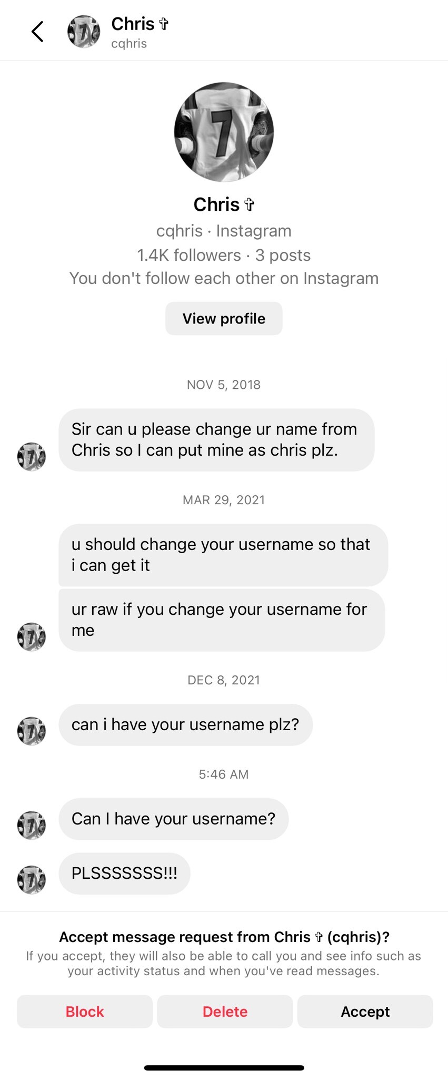Tap the avatar beside the Nov 5, 2018 message
This screenshot has width=448, height=1079.
tap(32, 456)
